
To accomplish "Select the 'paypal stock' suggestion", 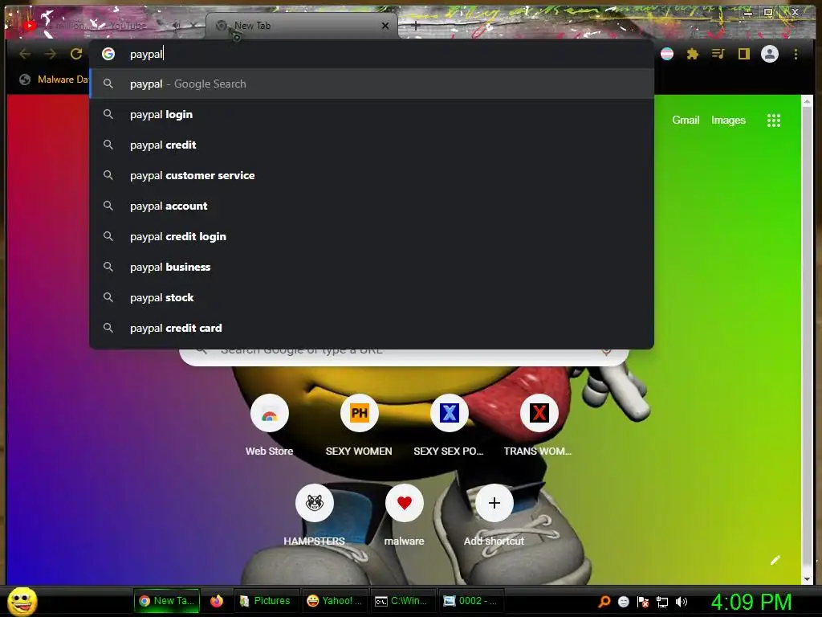I will pyautogui.click(x=372, y=297).
